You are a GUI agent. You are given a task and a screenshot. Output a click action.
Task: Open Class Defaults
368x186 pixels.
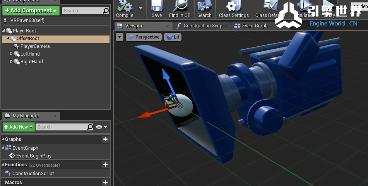[x=270, y=9]
